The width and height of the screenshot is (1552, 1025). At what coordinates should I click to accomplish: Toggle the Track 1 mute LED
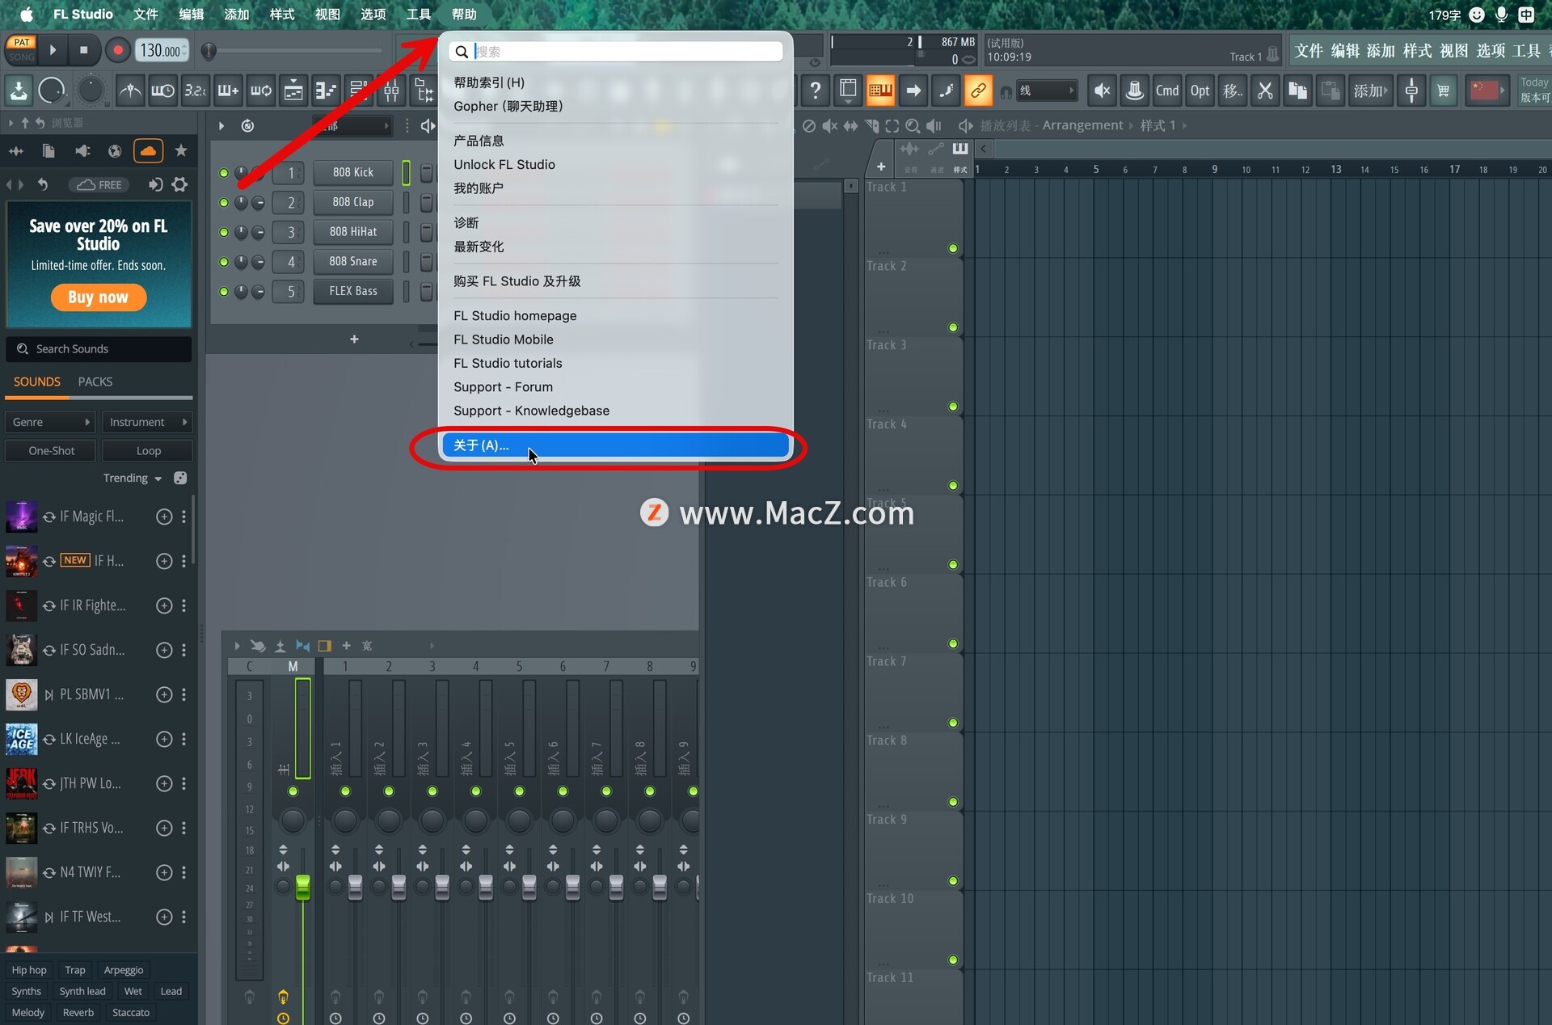point(953,249)
